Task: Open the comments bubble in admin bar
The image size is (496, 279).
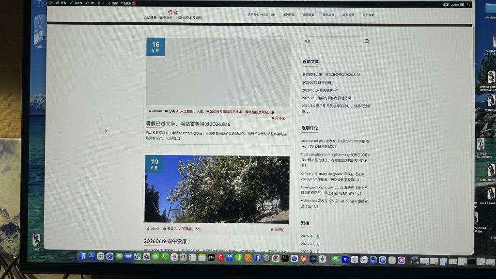Action: [101, 3]
